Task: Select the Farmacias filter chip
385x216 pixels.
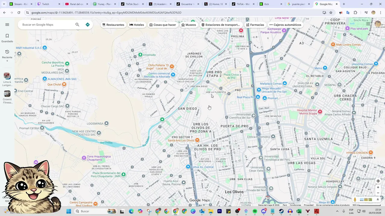Action: pos(255,25)
